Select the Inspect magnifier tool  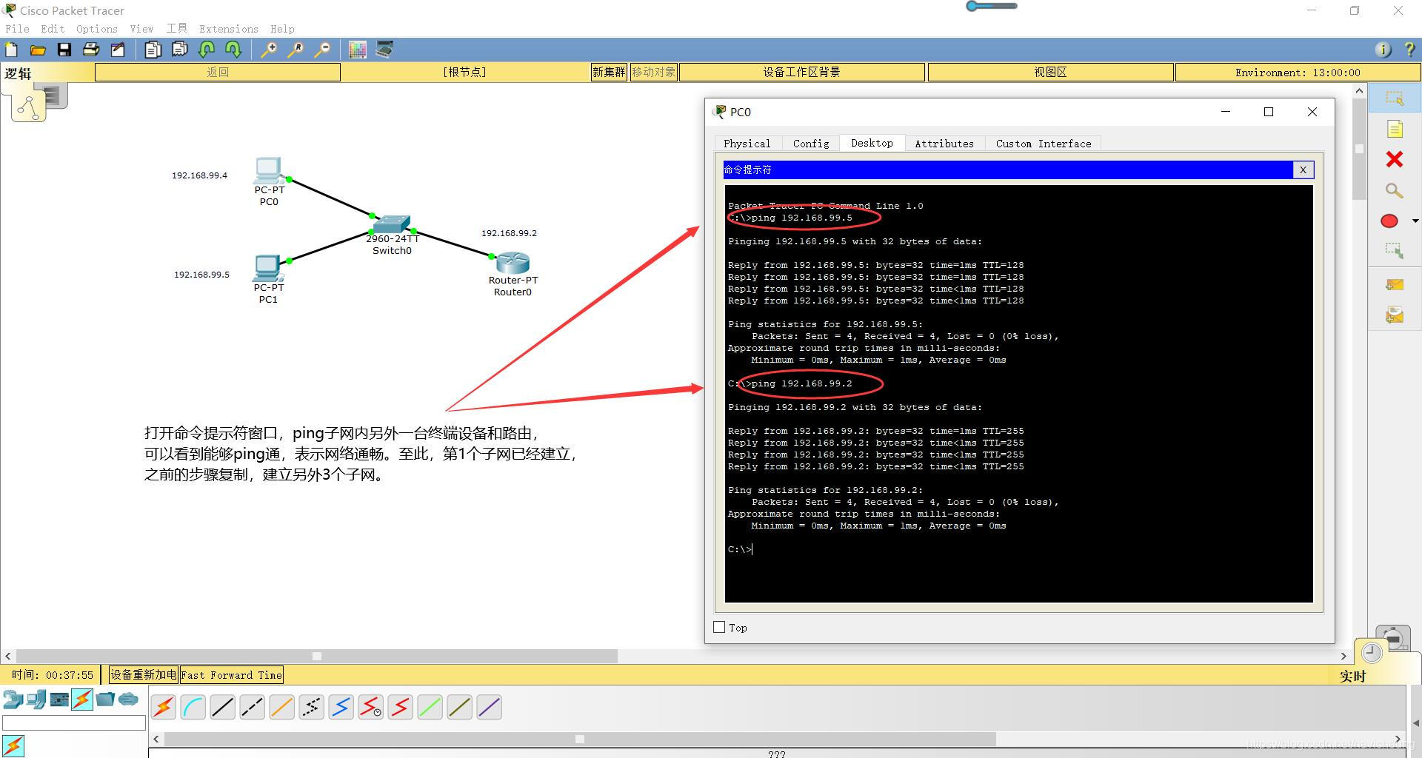tap(1395, 190)
